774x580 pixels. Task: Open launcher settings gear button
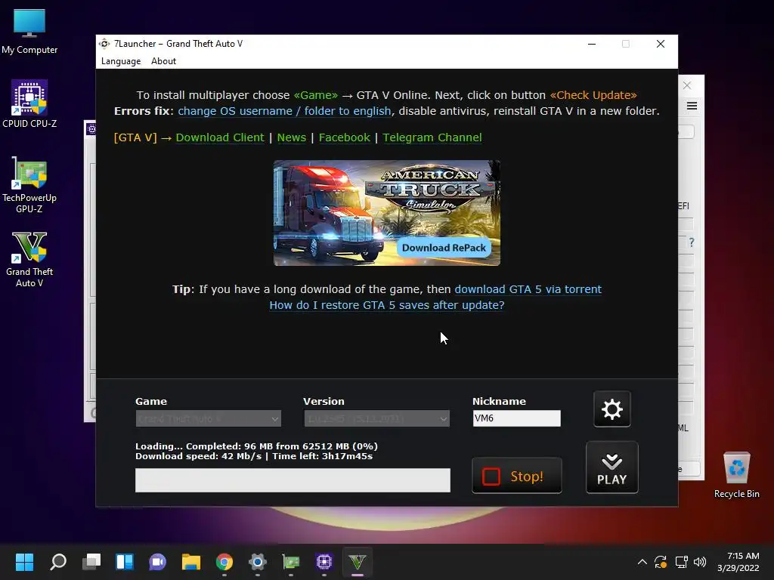pyautogui.click(x=611, y=409)
